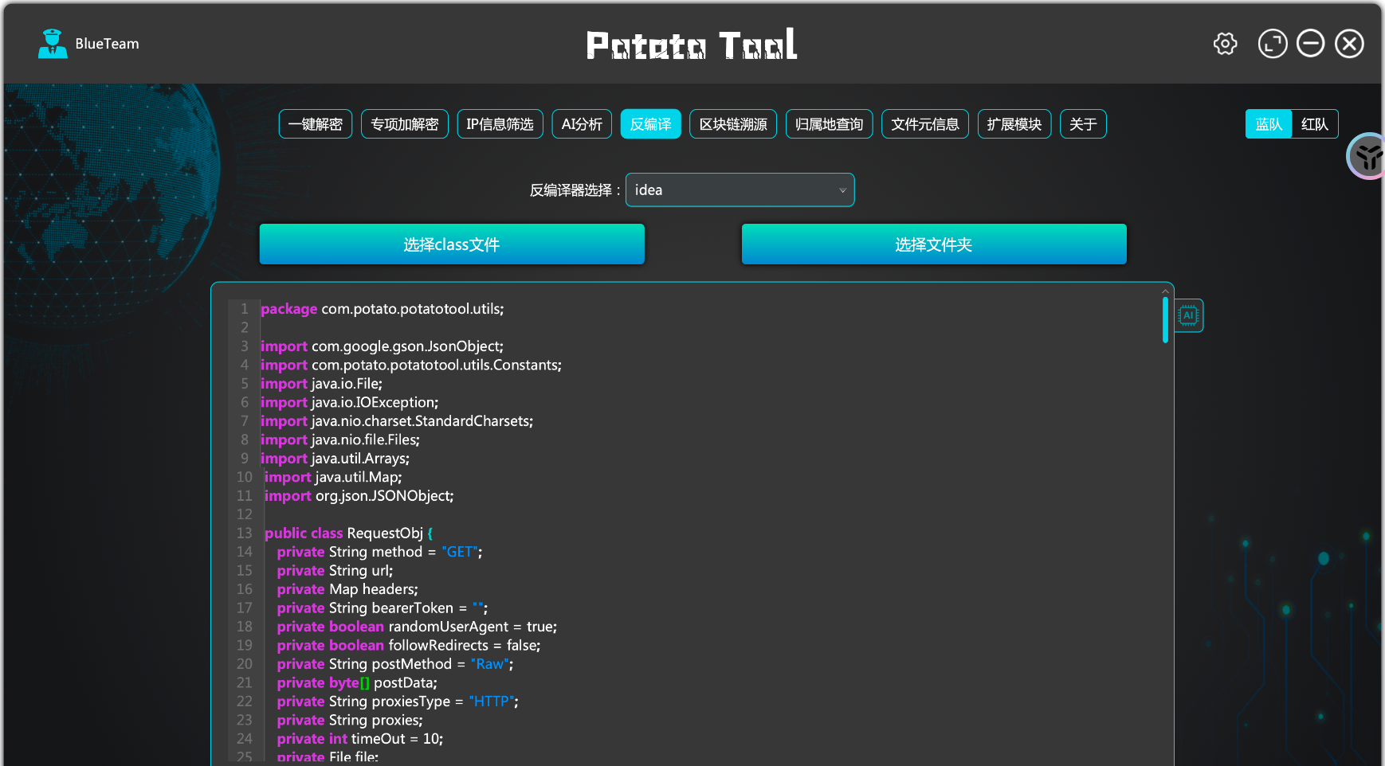Image resolution: width=1385 pixels, height=766 pixels.
Task: Select the 反编译 tab
Action: pyautogui.click(x=651, y=124)
